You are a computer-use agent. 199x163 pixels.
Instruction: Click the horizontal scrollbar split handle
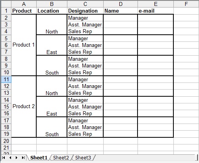pos(197,157)
